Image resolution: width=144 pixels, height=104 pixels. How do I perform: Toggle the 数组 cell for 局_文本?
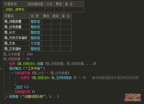(x=56, y=43)
